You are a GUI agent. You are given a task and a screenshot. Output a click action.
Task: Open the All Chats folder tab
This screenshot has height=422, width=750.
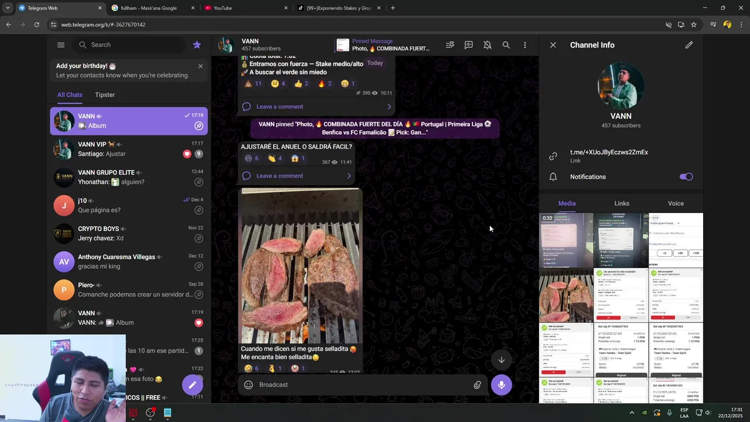(70, 95)
